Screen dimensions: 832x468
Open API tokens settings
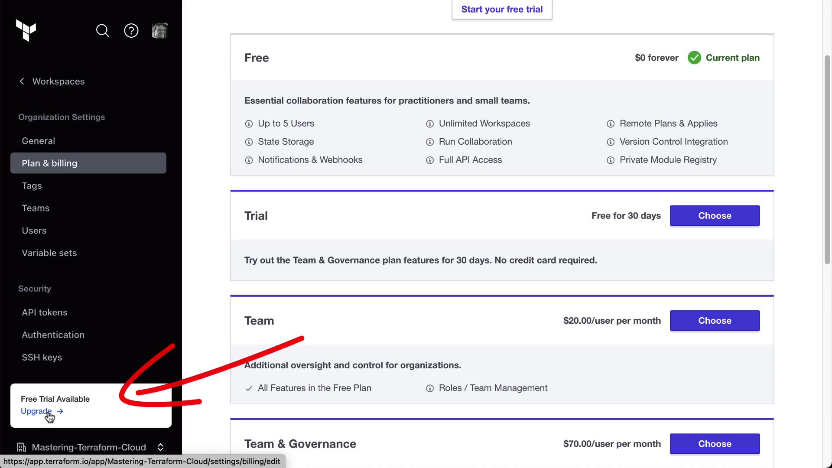click(45, 312)
